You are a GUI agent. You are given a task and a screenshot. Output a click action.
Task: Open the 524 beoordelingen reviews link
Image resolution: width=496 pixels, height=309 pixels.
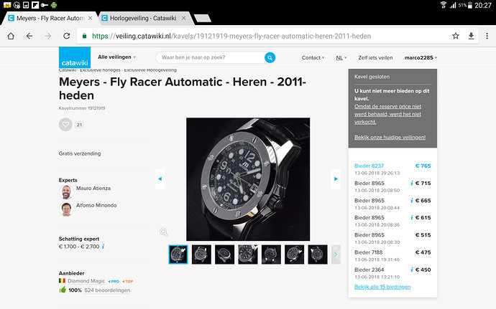coord(107,290)
